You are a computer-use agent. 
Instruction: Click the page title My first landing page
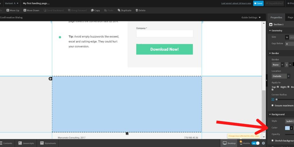[x=36, y=3]
